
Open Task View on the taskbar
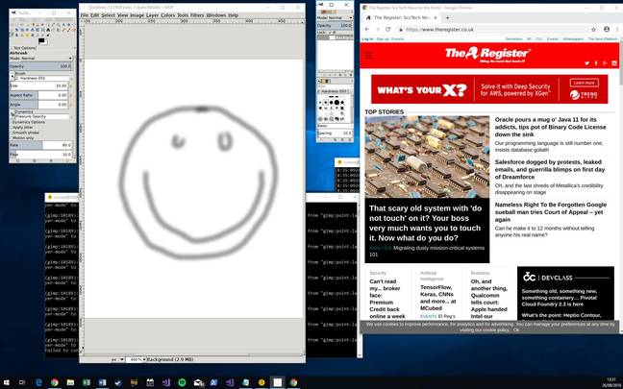coord(22,382)
